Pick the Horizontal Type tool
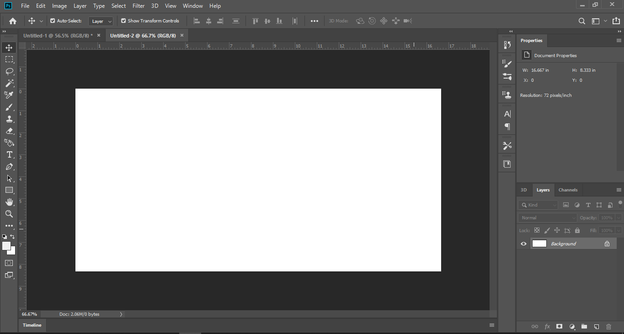624x334 pixels. 9,154
